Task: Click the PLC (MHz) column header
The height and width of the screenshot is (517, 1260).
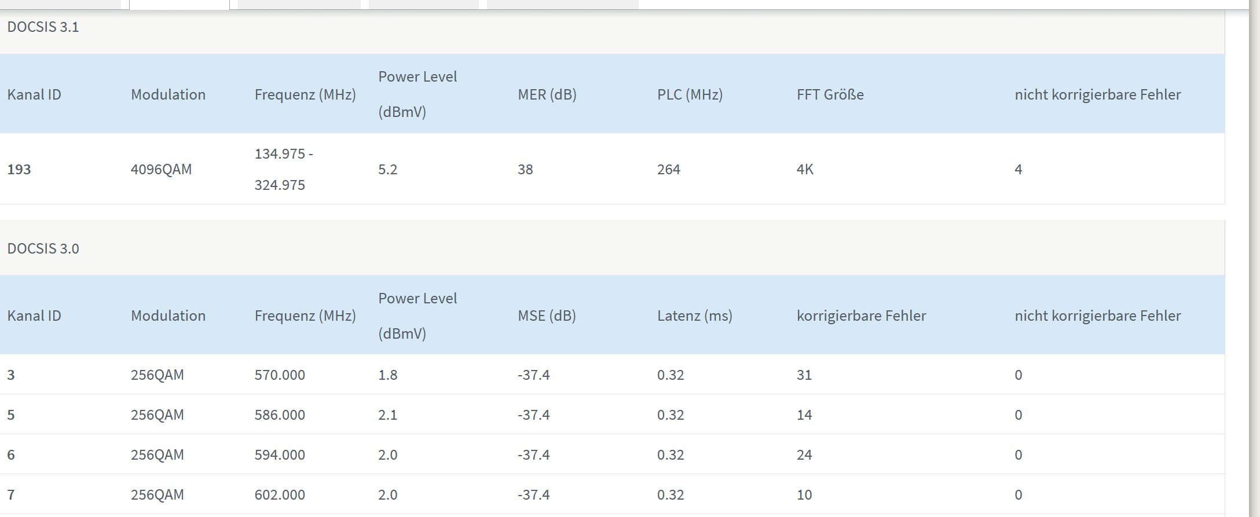Action: pos(690,94)
